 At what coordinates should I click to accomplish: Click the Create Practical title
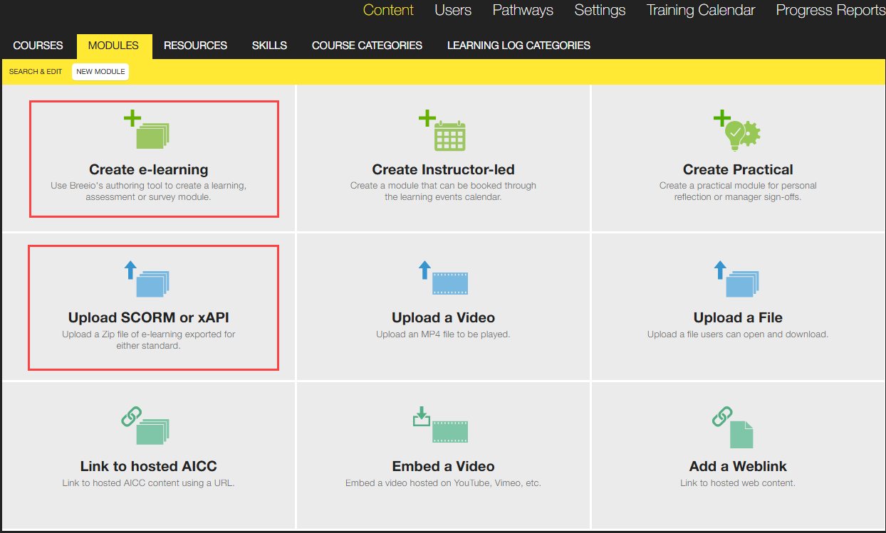click(738, 169)
